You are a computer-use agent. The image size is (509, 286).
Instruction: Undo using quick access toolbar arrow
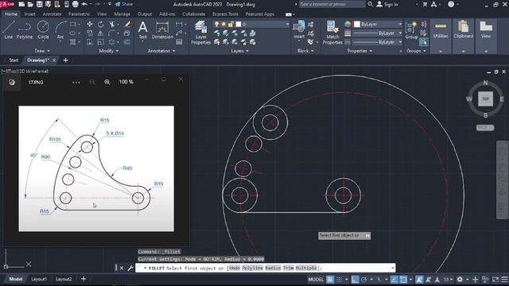(84, 4)
